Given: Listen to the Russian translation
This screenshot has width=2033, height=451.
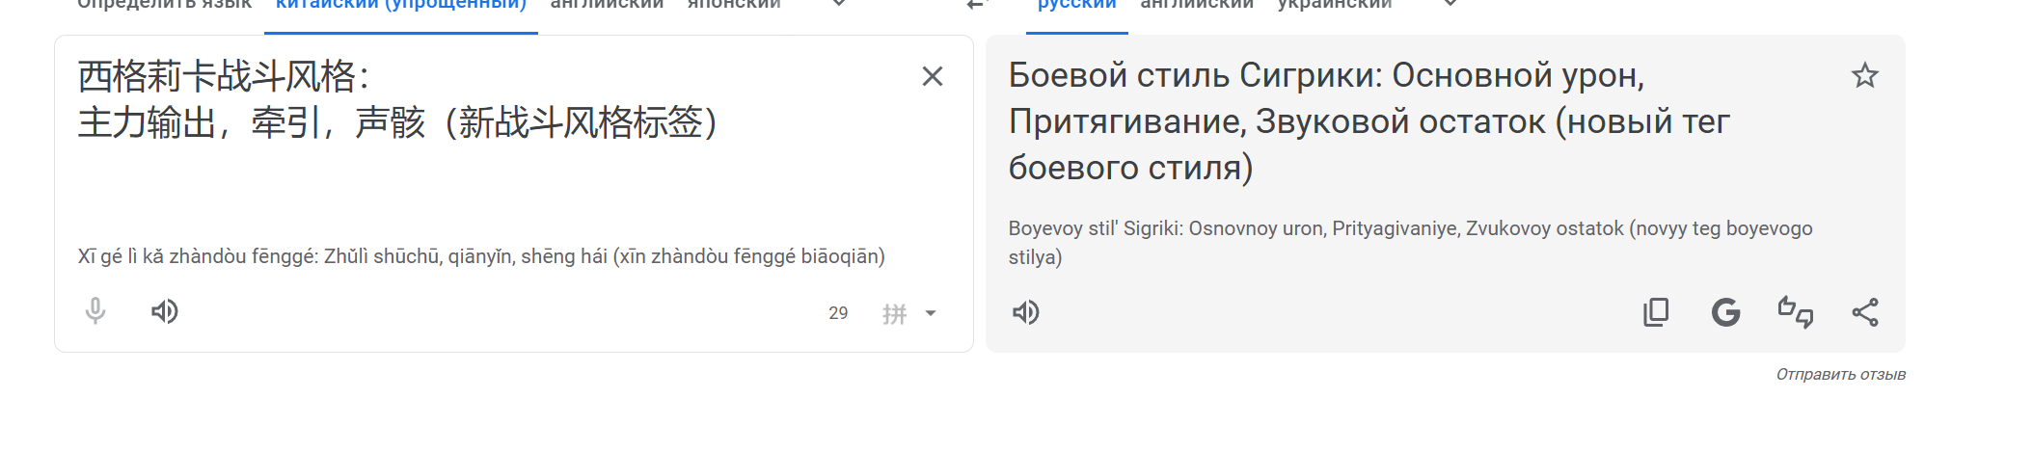Looking at the screenshot, I should [1026, 312].
